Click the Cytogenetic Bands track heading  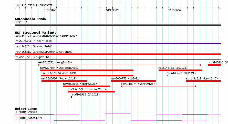click(x=30, y=19)
